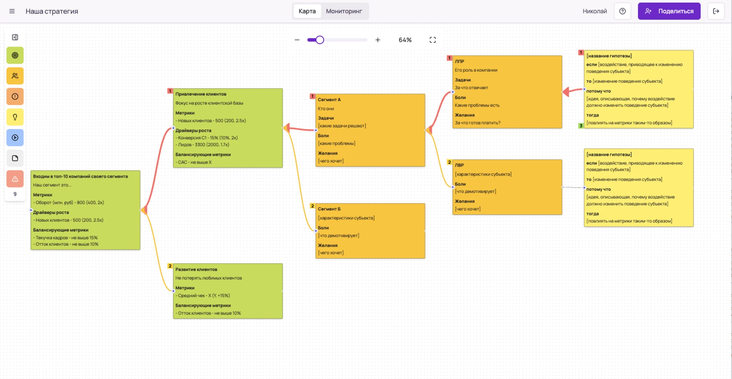Select the yellow lightbulb hypothesis tool
This screenshot has height=379, width=732.
coord(15,117)
